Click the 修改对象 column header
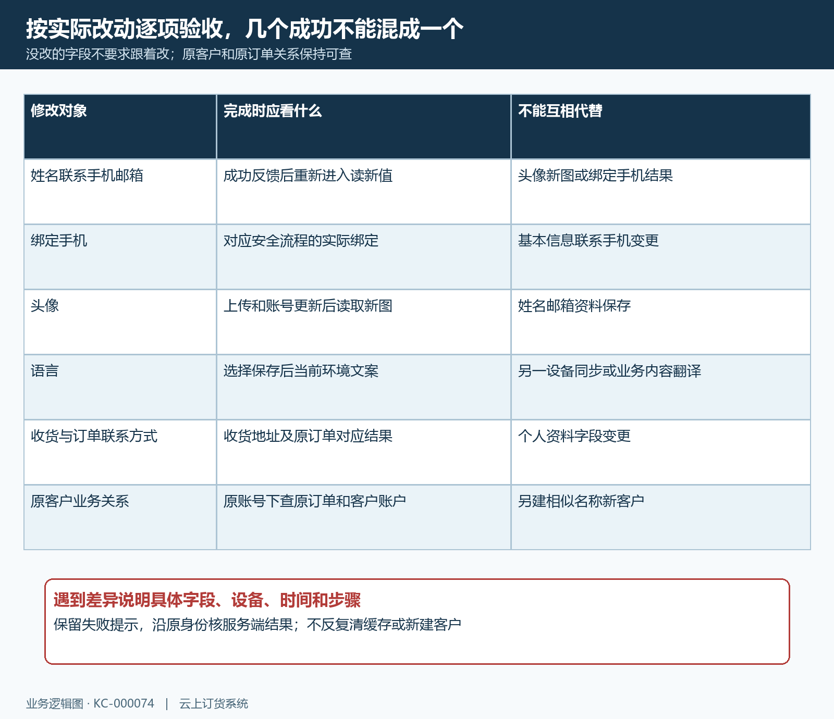834x719 pixels. coord(120,127)
